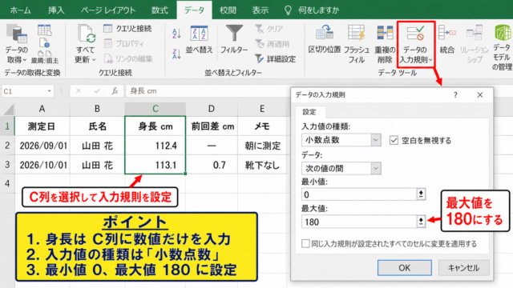The height and width of the screenshot is (288, 513).
Task: Confirm the dialog with OK
Action: (404, 268)
